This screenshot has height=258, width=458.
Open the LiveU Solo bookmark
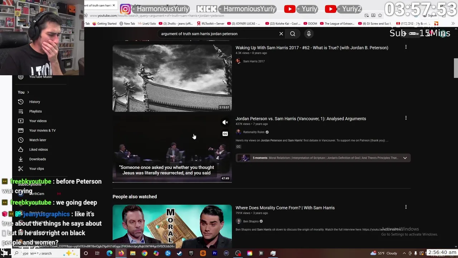coord(147,24)
